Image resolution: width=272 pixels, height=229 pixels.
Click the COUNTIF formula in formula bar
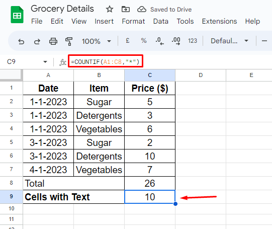click(105, 62)
